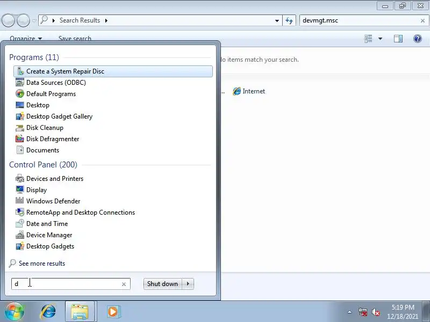This screenshot has height=322, width=430.
Task: Search again in Internet link icon
Action: pos(236,91)
